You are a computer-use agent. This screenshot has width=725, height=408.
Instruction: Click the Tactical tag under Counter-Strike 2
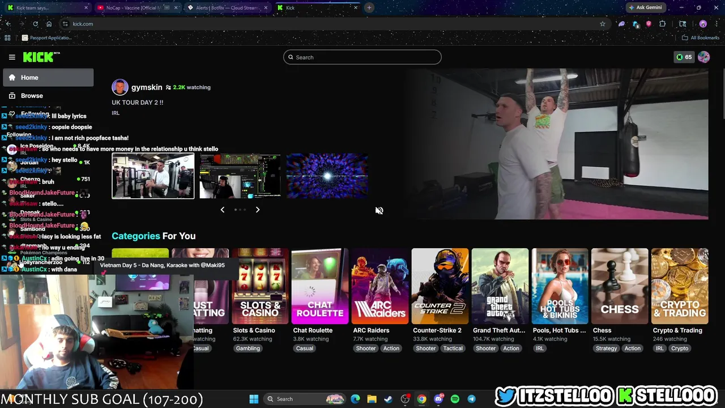point(453,348)
